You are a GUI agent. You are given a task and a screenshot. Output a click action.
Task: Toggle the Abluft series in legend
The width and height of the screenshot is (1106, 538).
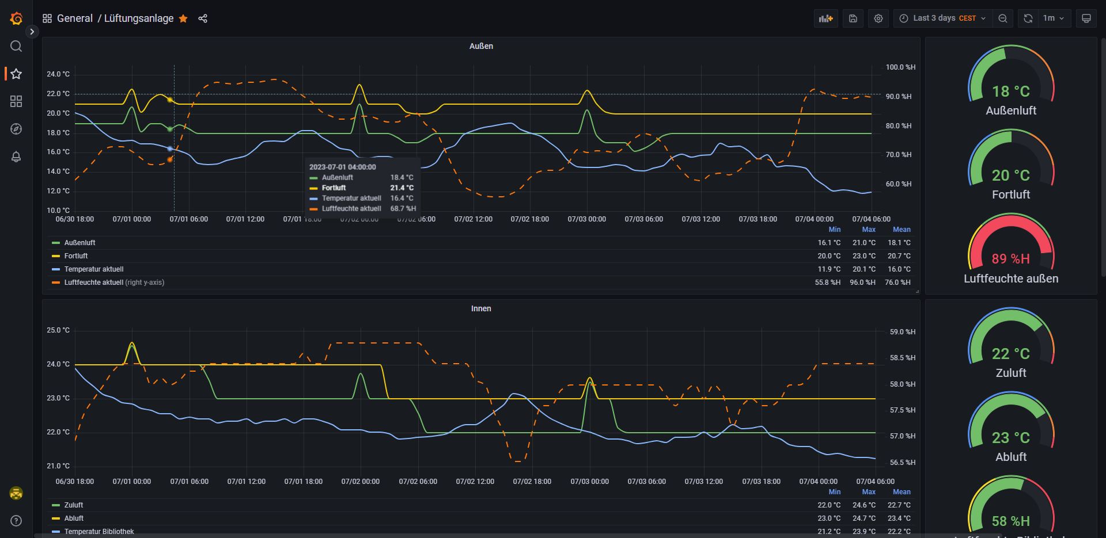coord(74,518)
